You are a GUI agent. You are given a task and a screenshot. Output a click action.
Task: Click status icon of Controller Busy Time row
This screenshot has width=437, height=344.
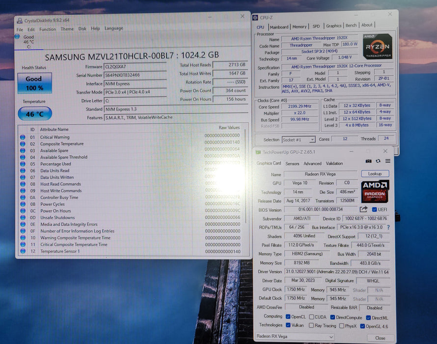[x=23, y=198]
